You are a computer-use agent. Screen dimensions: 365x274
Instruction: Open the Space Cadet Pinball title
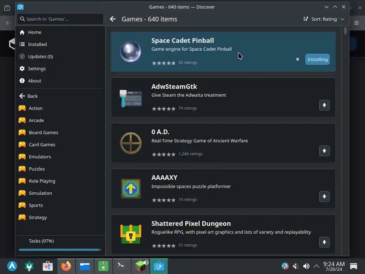tap(182, 41)
